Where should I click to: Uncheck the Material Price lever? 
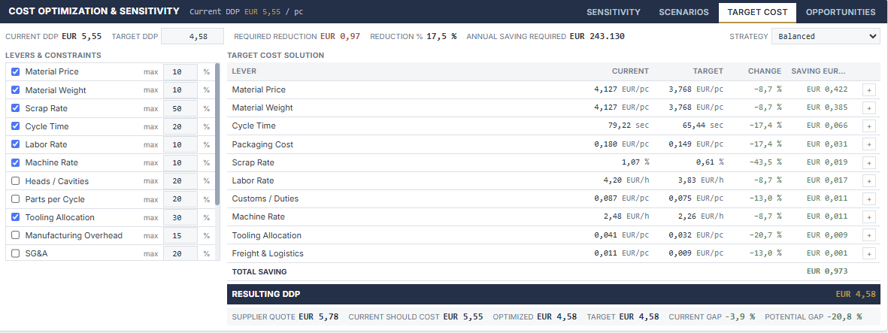15,72
